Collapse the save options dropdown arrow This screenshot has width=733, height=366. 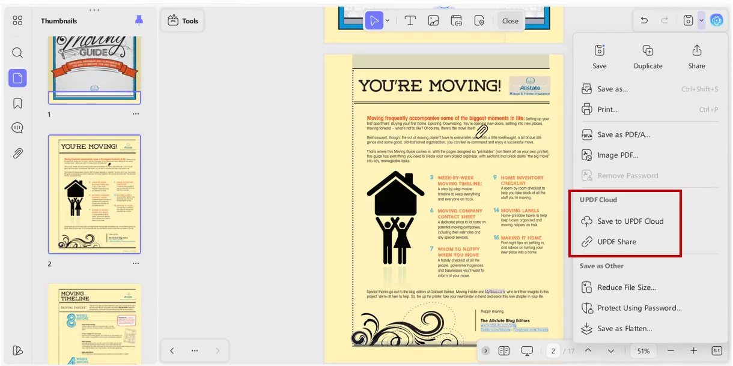(x=701, y=21)
